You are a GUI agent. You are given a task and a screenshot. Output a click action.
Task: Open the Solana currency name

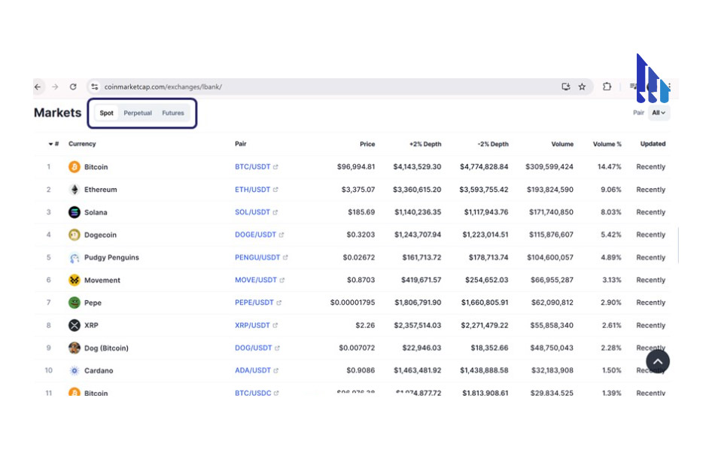pyautogui.click(x=96, y=212)
